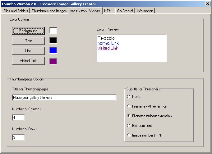Focus the Number of Columns field
212x154 pixels.
18,118
